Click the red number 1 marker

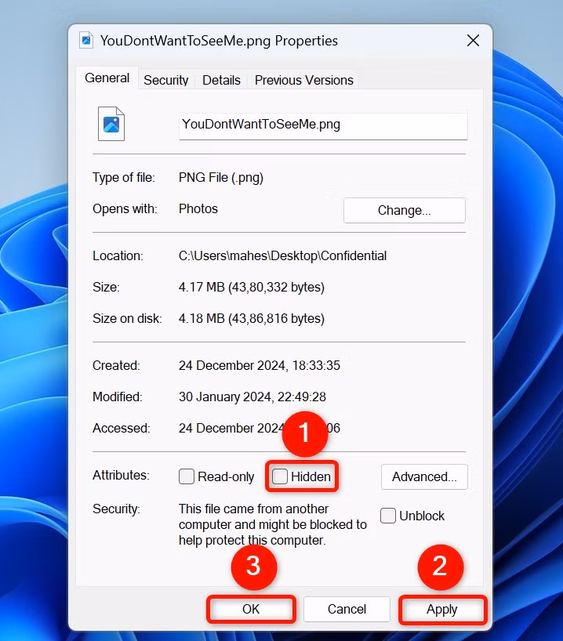click(305, 433)
